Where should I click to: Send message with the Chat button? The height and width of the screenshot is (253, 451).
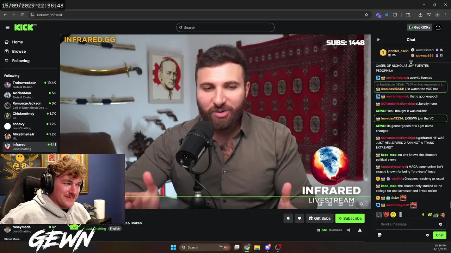click(x=440, y=235)
